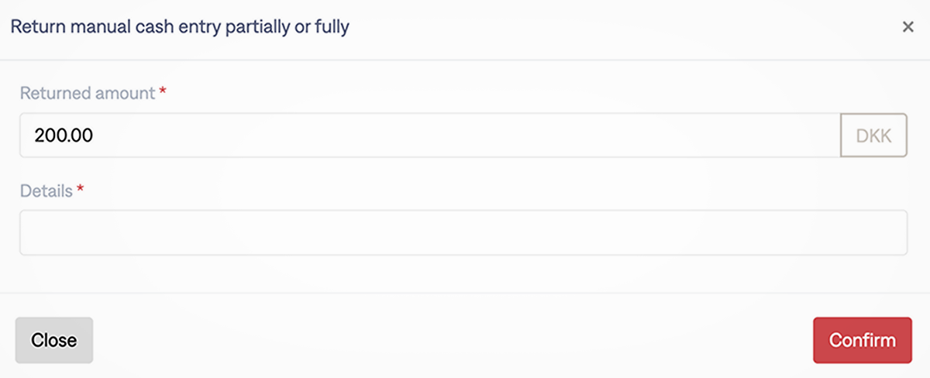Click the "Close" text in the dialog footer
The image size is (930, 378).
(x=54, y=340)
